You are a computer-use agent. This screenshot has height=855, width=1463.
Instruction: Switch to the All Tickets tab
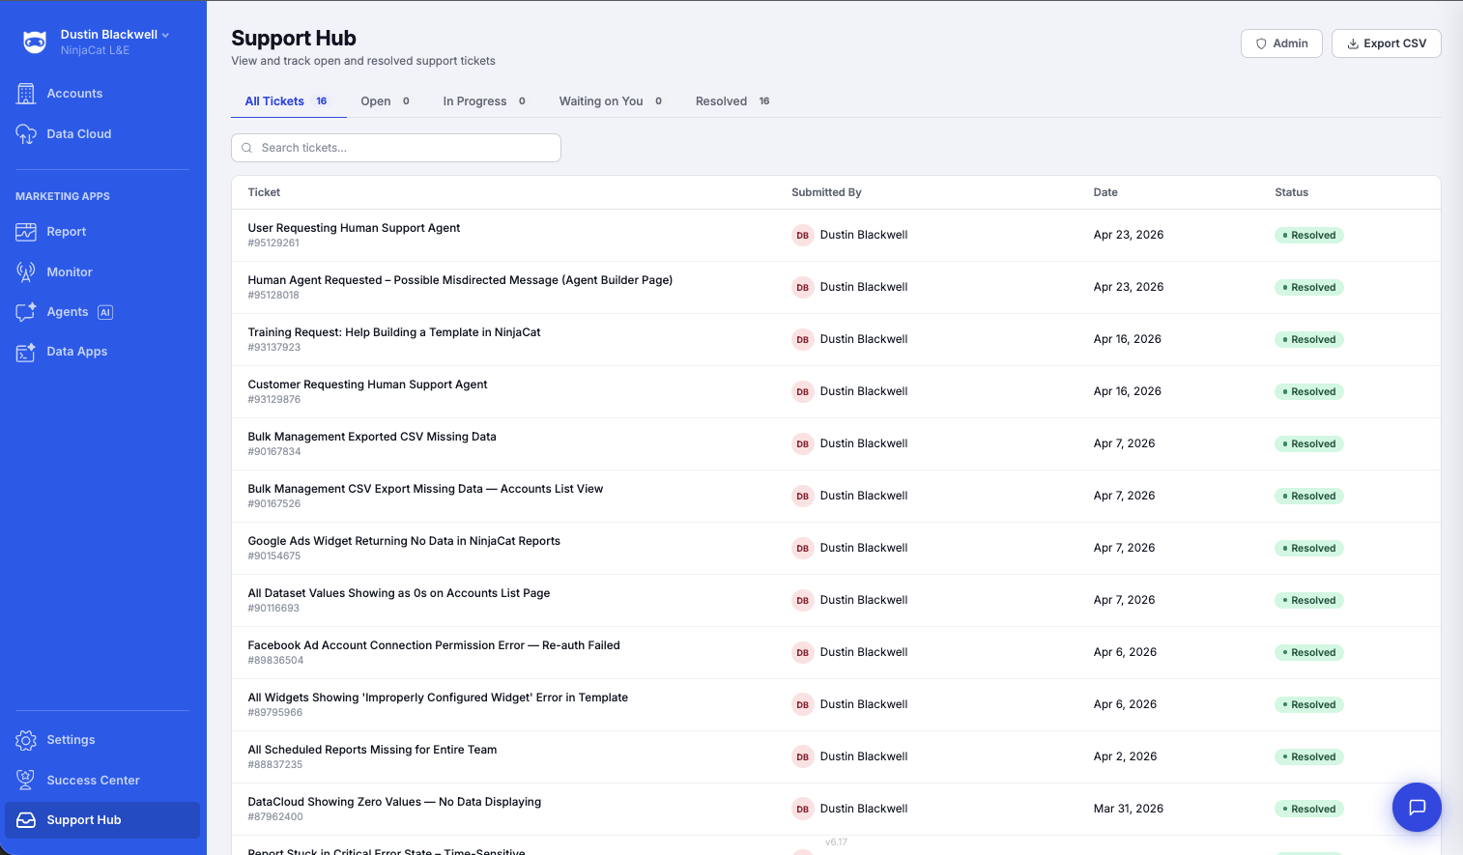[x=288, y=101]
